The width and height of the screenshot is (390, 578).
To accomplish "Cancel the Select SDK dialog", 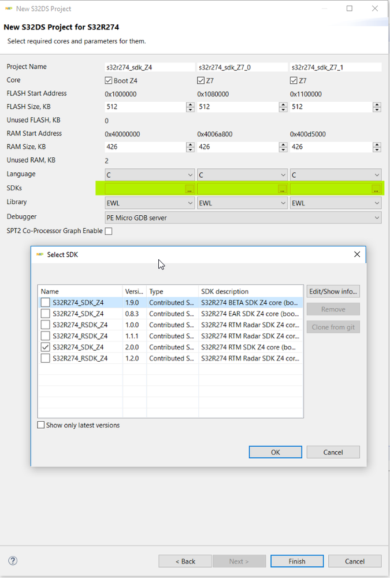I will point(333,452).
